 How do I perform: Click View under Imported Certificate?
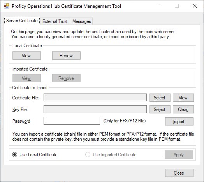[x=26, y=78]
